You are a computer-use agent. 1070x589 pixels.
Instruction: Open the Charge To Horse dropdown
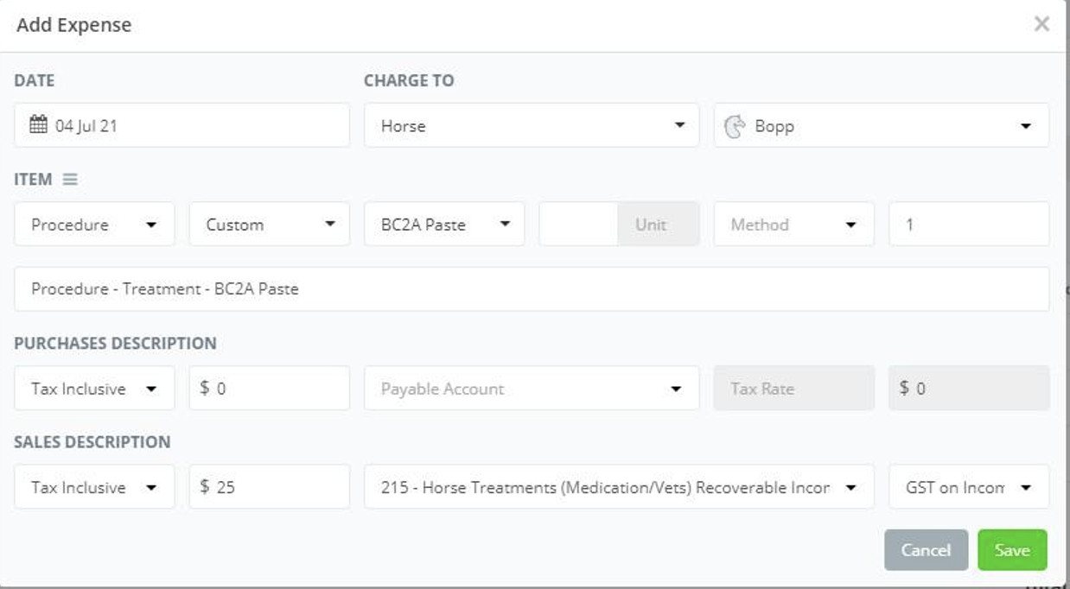531,126
